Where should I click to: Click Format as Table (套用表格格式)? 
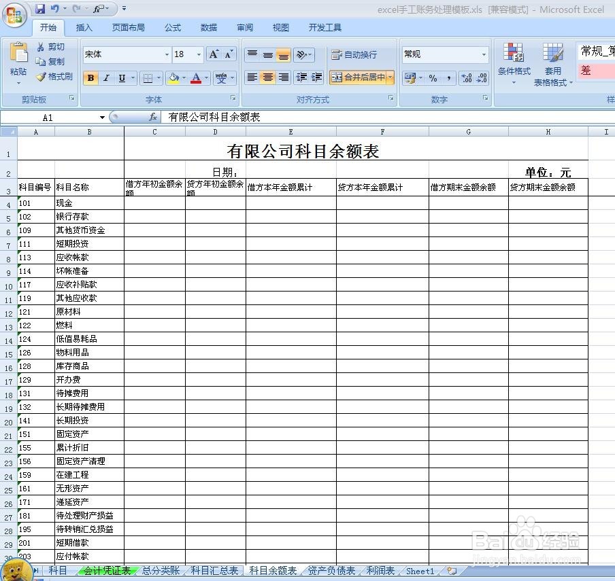point(552,61)
